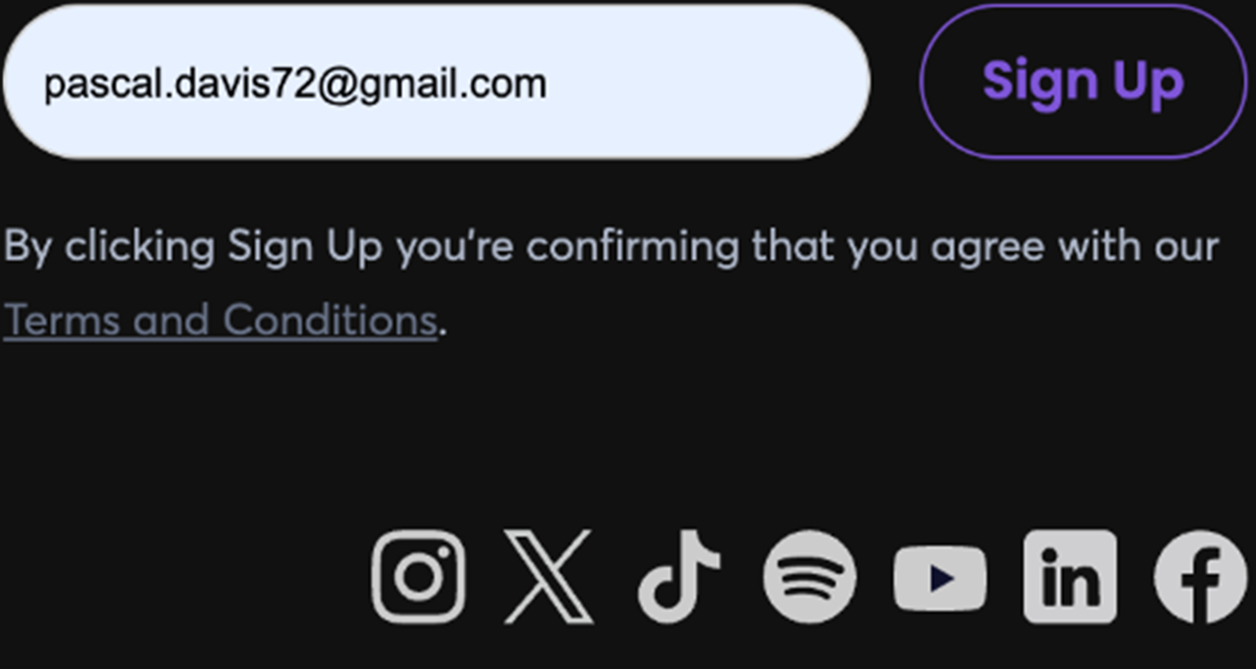Open the Spotify icon link
Viewport: 1256px width, 669px height.
pyautogui.click(x=809, y=576)
